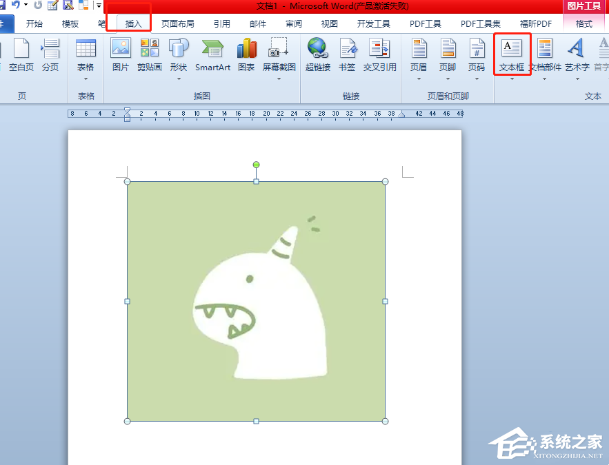Expand the header (页眉) dropdown arrow
609x465 pixels.
[x=419, y=79]
